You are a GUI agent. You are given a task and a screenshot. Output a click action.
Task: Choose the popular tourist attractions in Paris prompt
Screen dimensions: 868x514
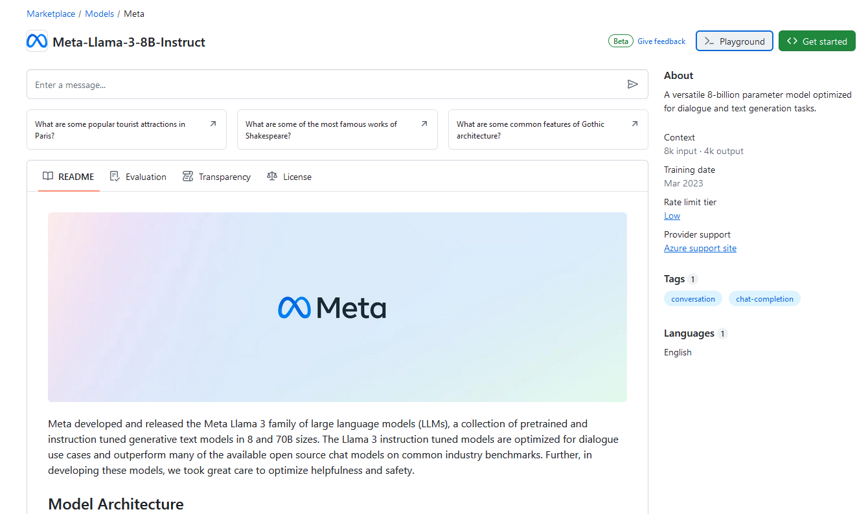coord(126,129)
